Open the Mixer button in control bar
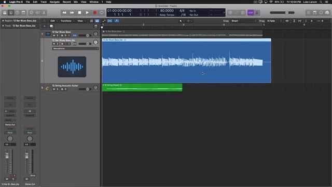 point(37,12)
